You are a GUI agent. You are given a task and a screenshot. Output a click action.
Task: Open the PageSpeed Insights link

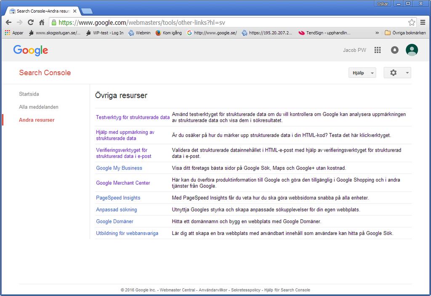pyautogui.click(x=118, y=198)
